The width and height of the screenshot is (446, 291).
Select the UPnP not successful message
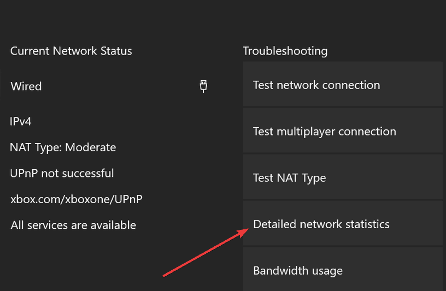point(62,174)
